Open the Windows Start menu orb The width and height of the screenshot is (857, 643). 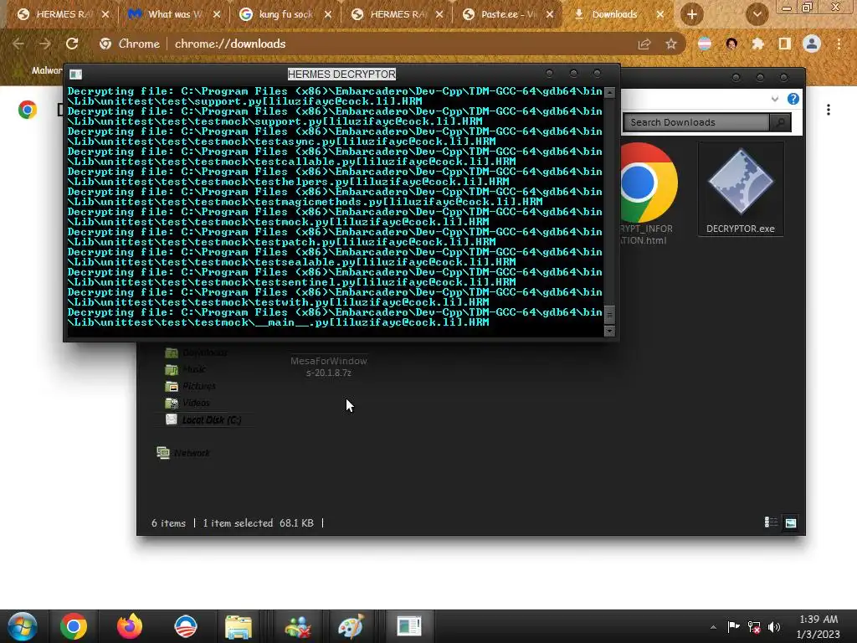point(22,626)
